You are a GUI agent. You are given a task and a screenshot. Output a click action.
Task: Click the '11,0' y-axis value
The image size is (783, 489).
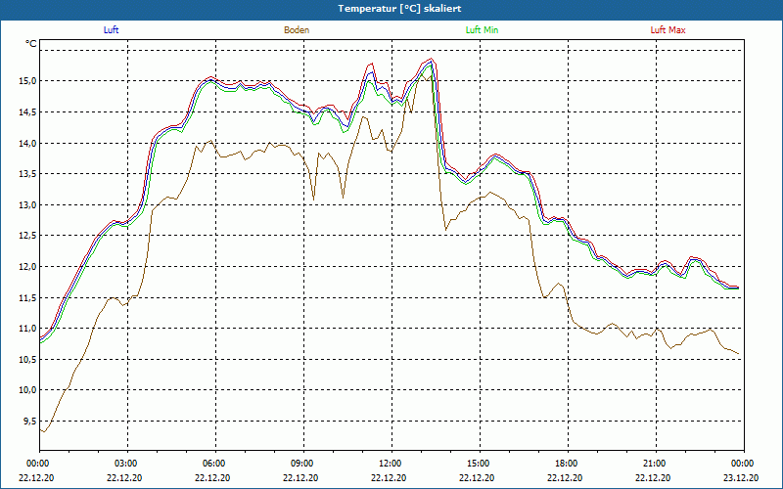28,329
